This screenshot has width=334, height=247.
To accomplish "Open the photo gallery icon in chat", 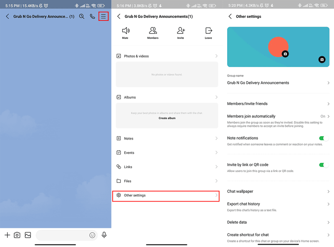I will coord(28,235).
